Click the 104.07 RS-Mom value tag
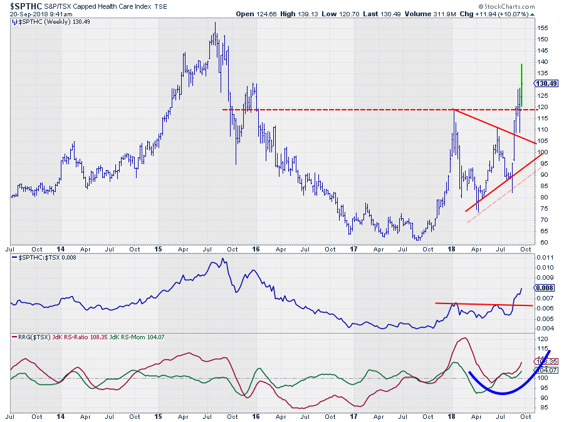This screenshot has height=422, width=564. click(543, 370)
